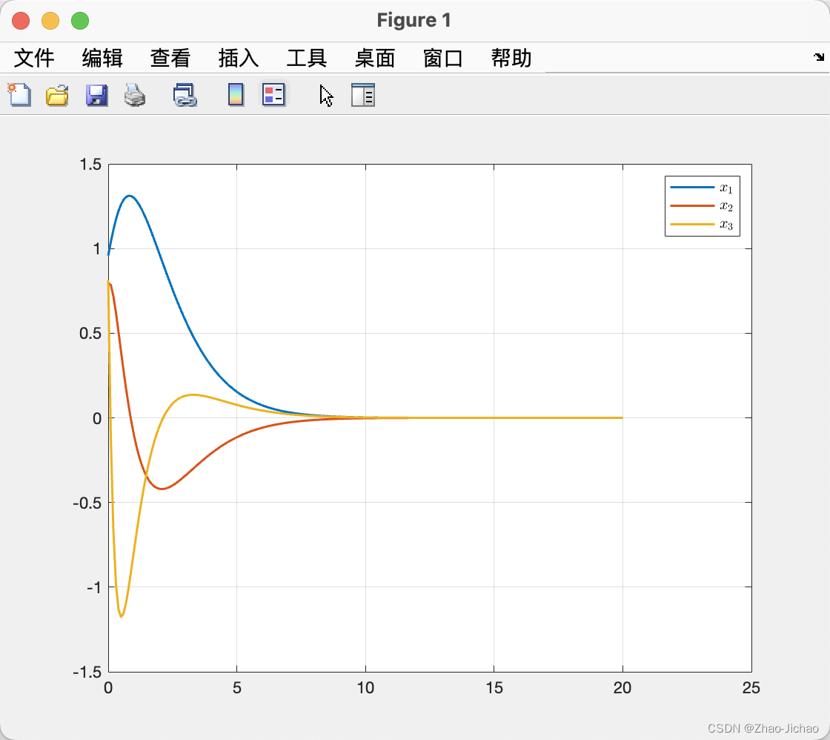830x740 pixels.
Task: Open the 编辑 menu
Action: [x=102, y=58]
